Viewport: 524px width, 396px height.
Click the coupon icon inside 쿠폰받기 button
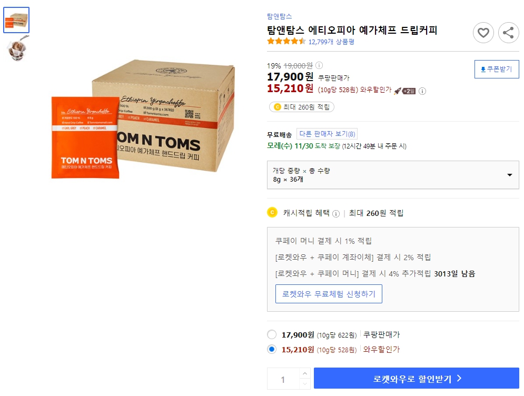click(x=483, y=69)
